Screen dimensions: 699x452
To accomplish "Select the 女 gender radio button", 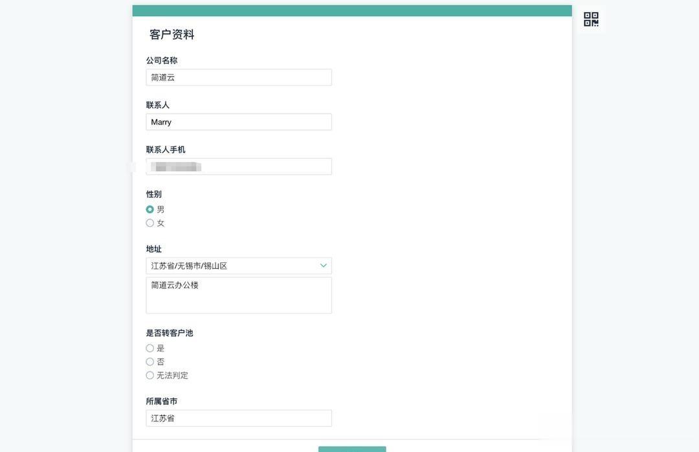I will [150, 223].
